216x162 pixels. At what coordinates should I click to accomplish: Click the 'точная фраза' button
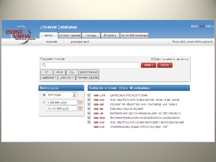coord(88,78)
